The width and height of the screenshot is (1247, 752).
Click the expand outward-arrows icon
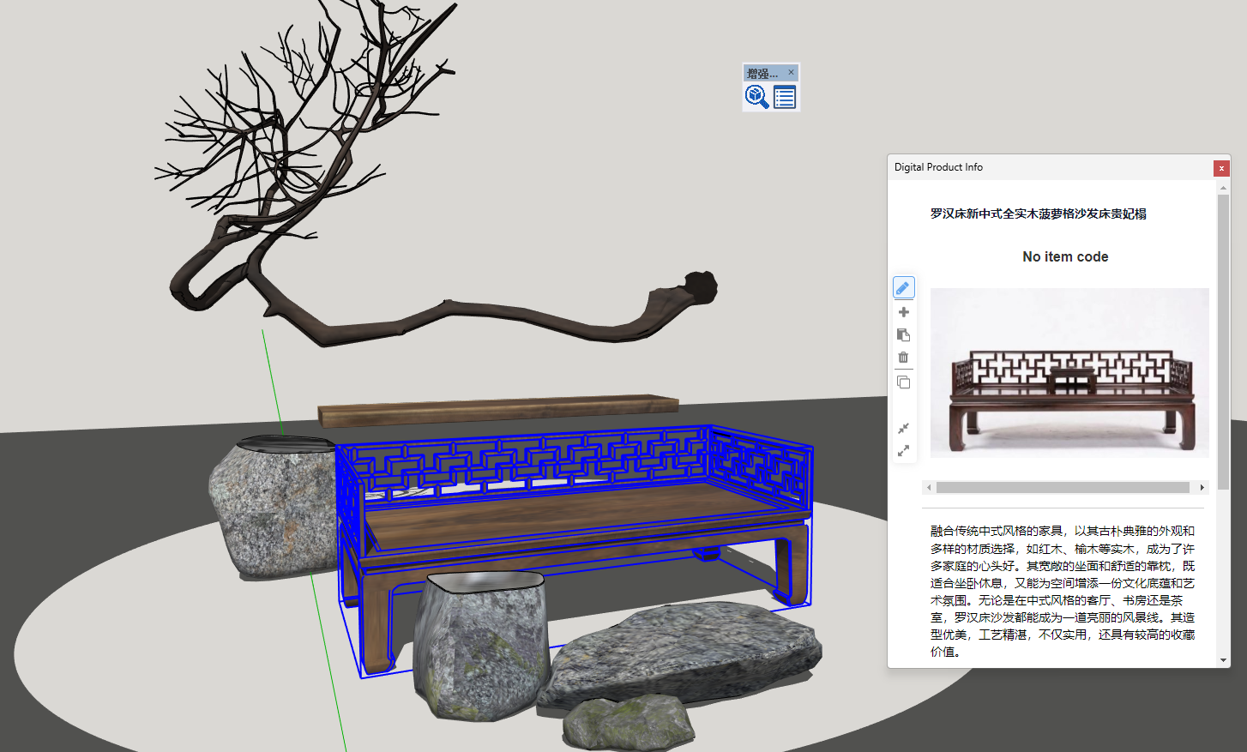point(903,451)
